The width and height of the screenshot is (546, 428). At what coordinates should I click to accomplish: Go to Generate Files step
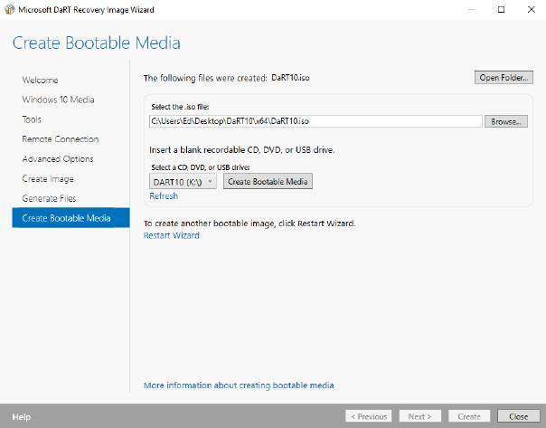click(49, 198)
